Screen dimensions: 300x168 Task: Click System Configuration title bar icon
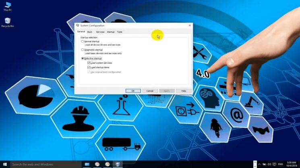(77, 25)
